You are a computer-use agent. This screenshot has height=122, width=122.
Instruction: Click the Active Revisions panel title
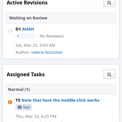[27, 3]
